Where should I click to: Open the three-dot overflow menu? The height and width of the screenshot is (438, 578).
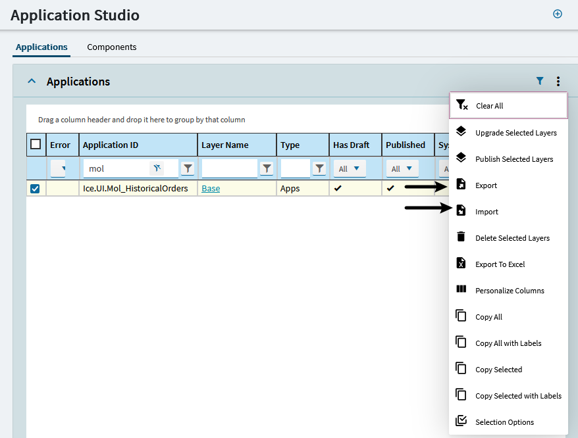coord(558,82)
